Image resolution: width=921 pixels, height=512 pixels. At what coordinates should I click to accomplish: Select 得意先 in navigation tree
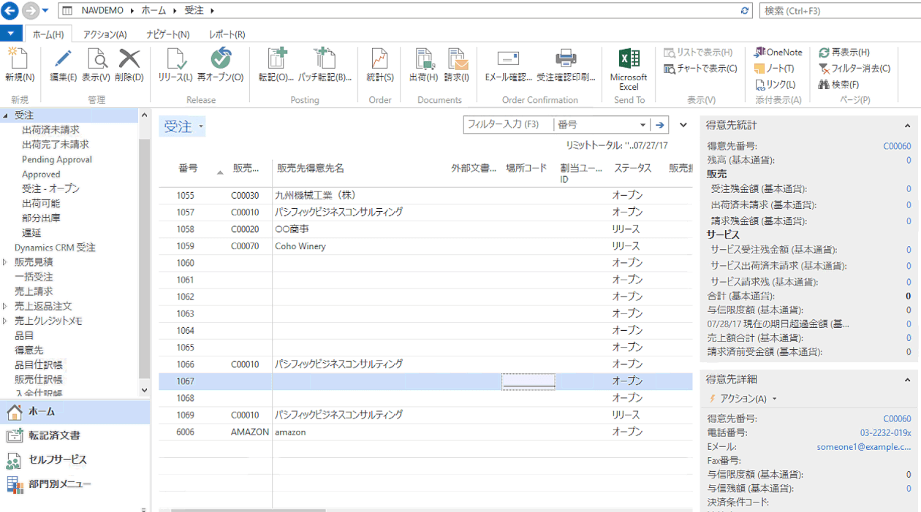pyautogui.click(x=29, y=350)
